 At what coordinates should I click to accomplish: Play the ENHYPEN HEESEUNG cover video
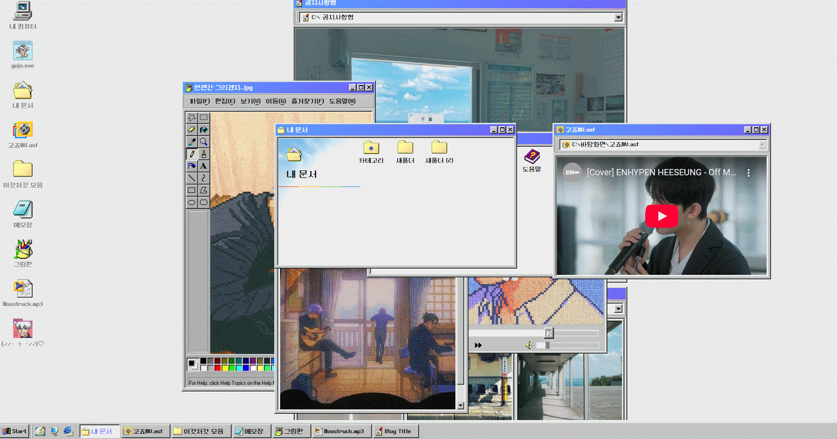(661, 216)
